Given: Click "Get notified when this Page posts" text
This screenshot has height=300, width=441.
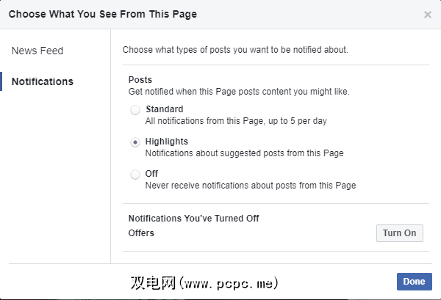Looking at the screenshot, I should (239, 92).
